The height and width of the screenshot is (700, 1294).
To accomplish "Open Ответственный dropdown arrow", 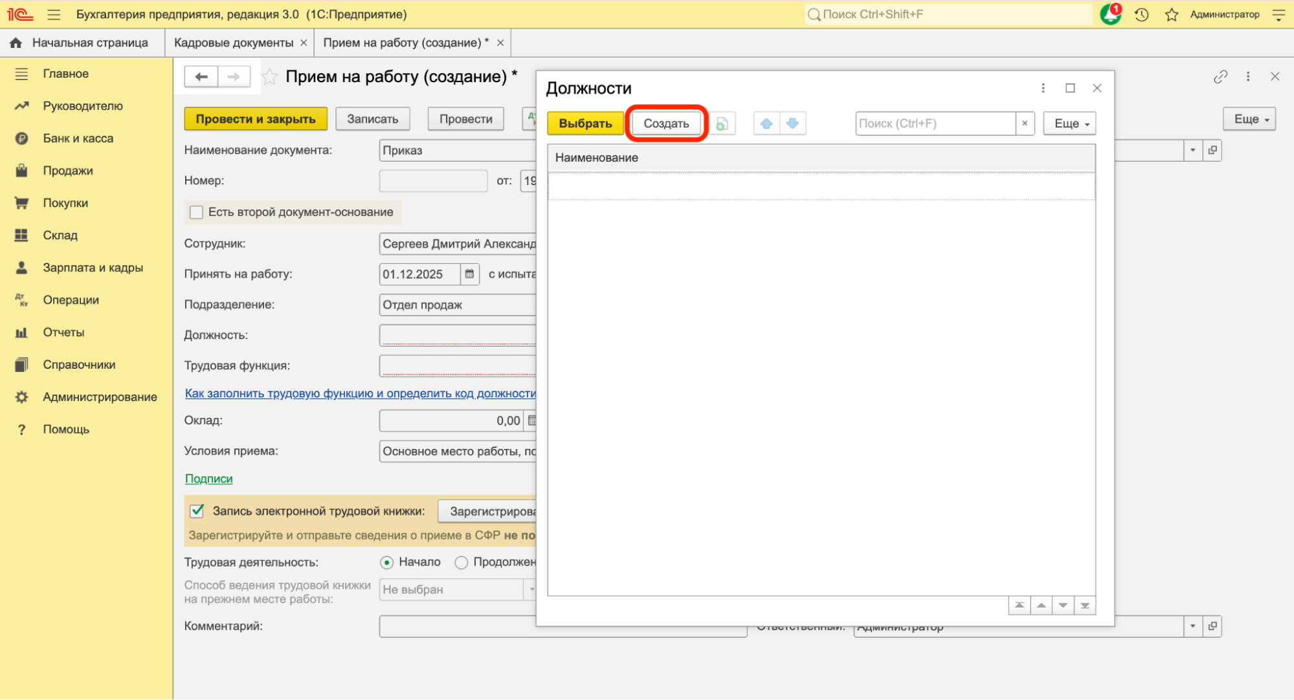I will pos(1192,626).
